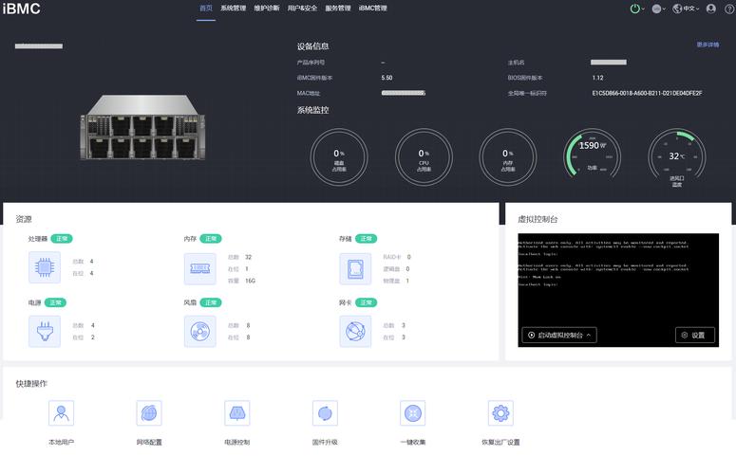Click the 资源 panel title

point(24,219)
